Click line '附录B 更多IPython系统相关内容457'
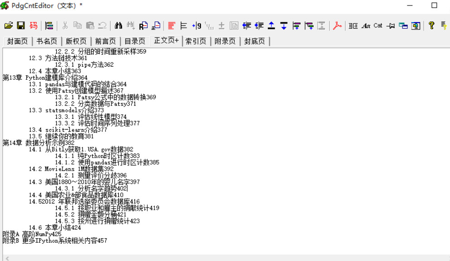This screenshot has height=261, width=450. pyautogui.click(x=55, y=241)
